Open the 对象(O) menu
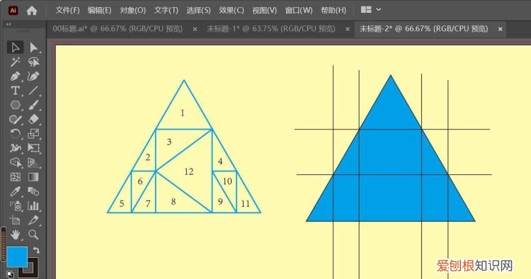The height and width of the screenshot is (279, 531). pyautogui.click(x=132, y=10)
